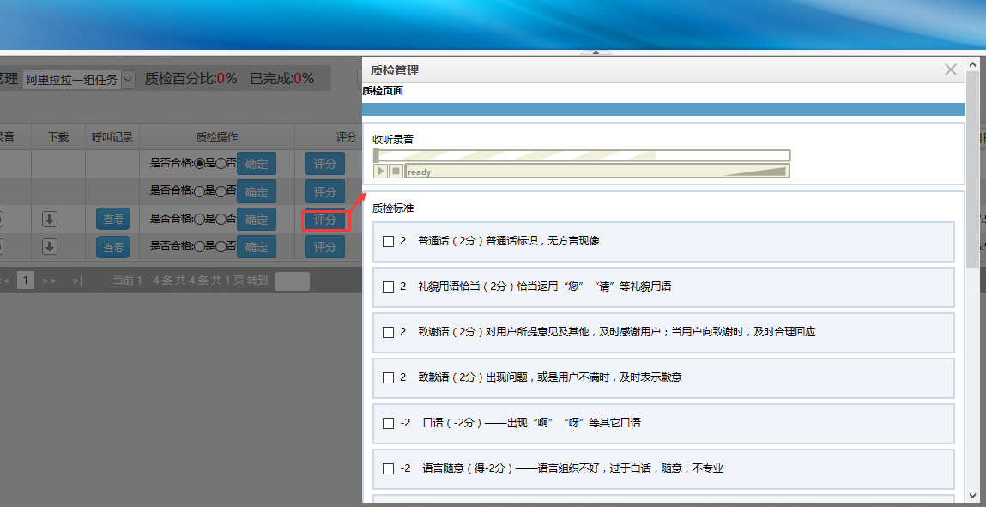The image size is (986, 507).
Task: Tick the 口语 (-2分) deduction checkbox
Action: tap(388, 423)
